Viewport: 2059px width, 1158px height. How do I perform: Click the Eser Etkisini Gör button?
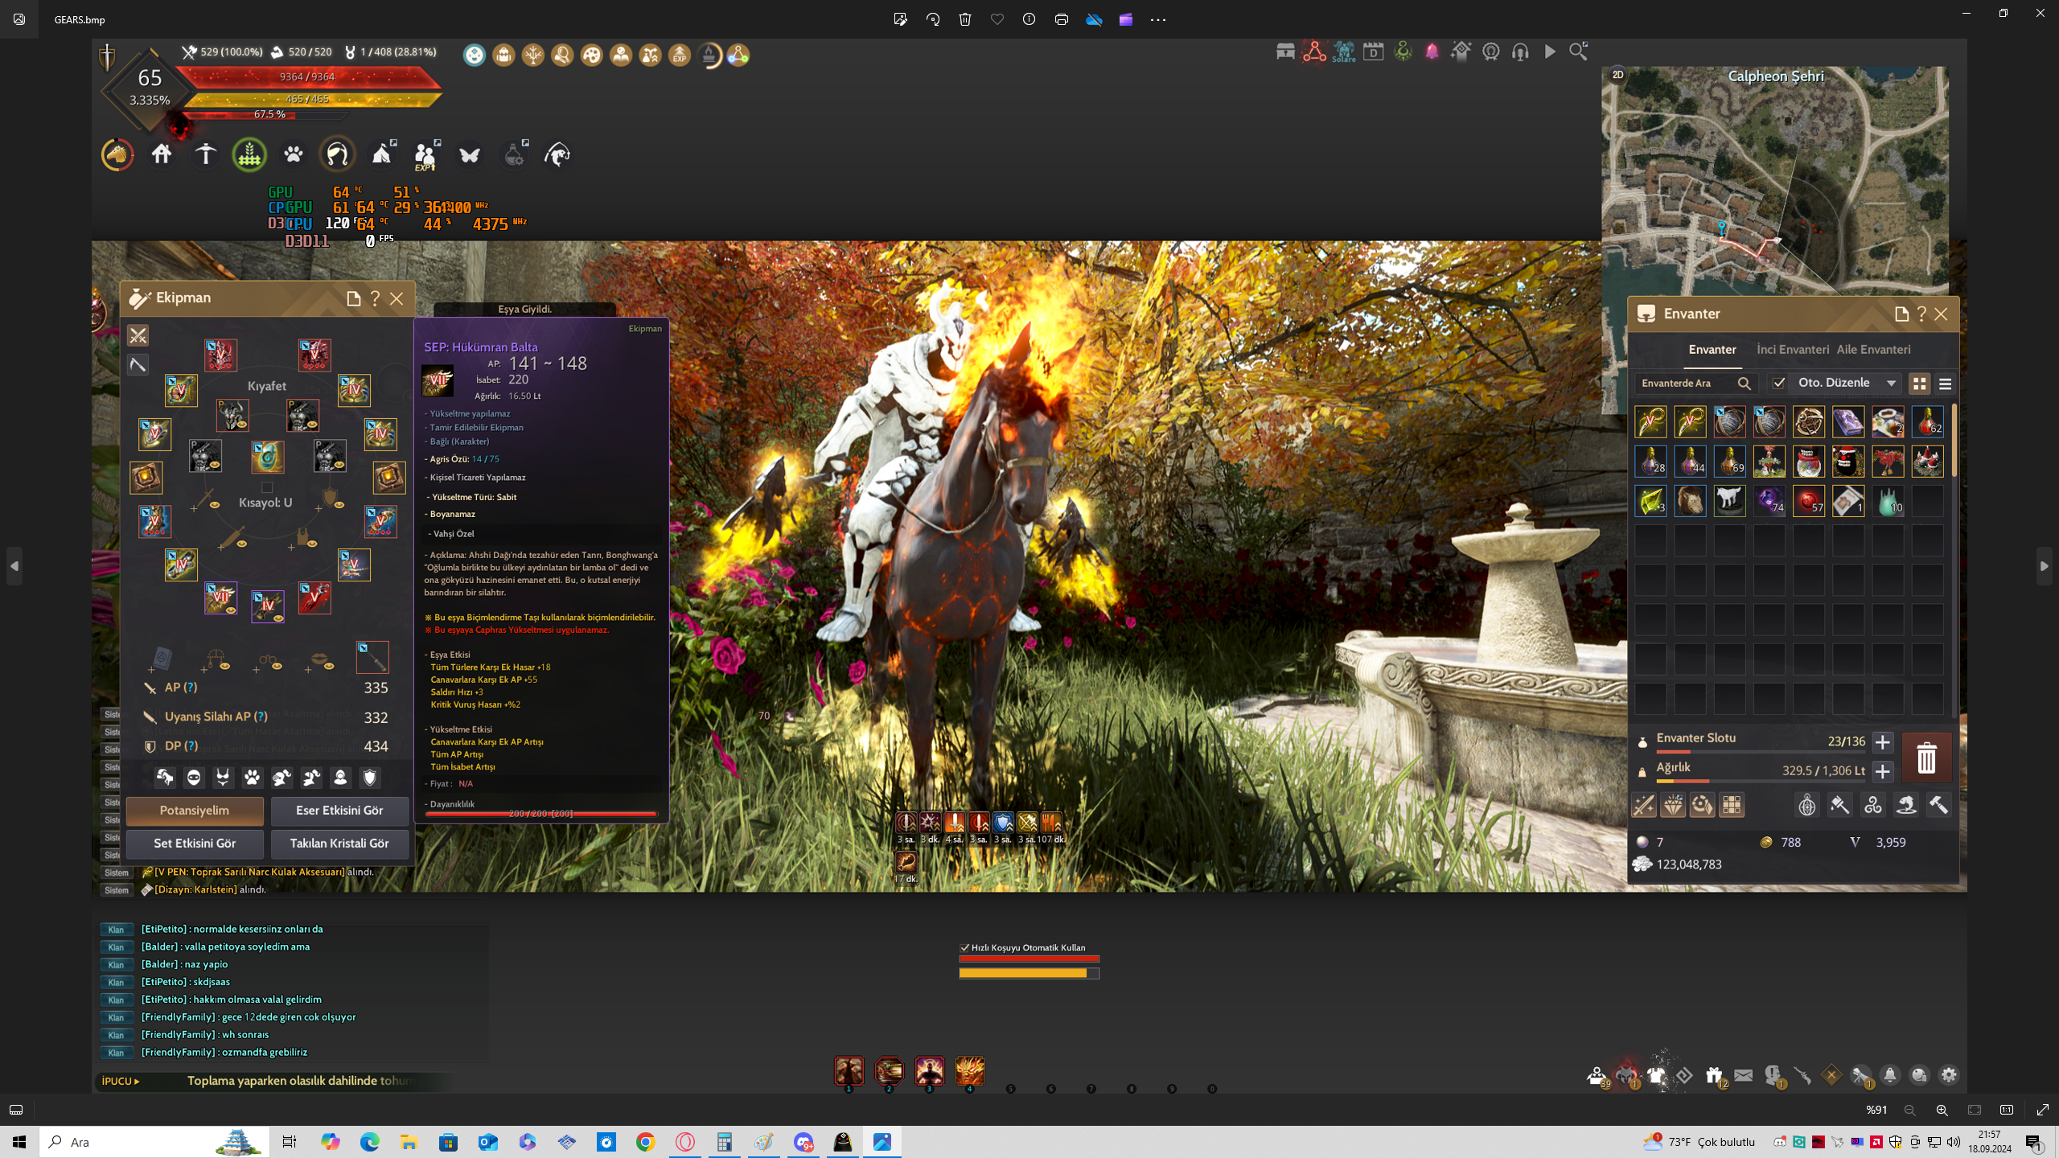point(339,811)
